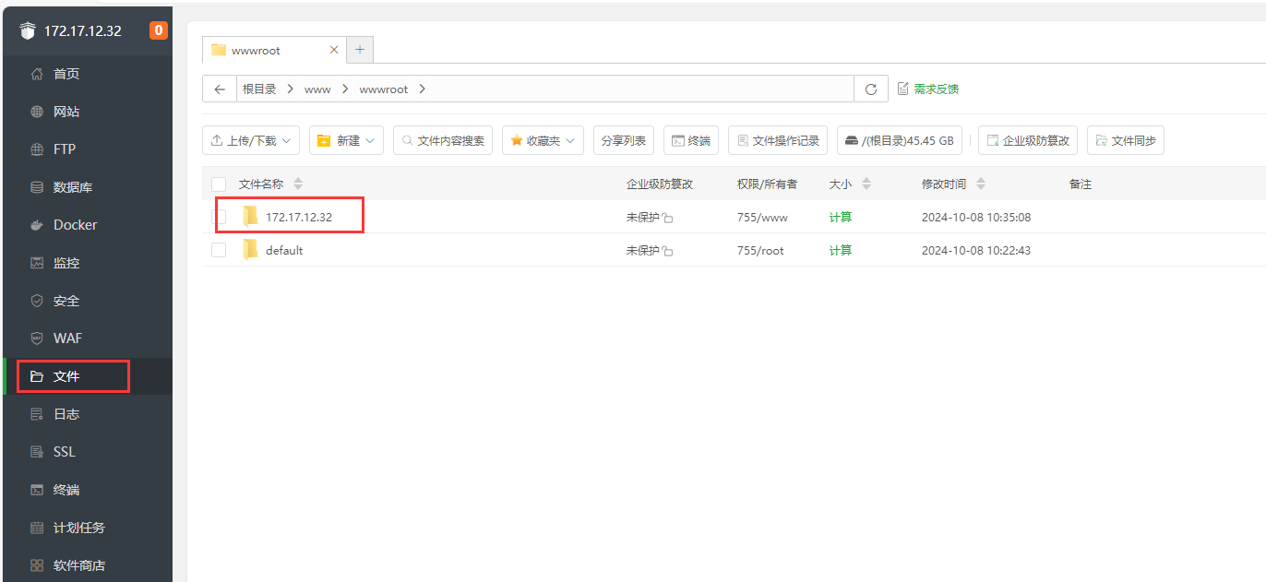Click the /(根目录)45.45 GB disk button
The height and width of the screenshot is (582, 1266).
tap(900, 140)
